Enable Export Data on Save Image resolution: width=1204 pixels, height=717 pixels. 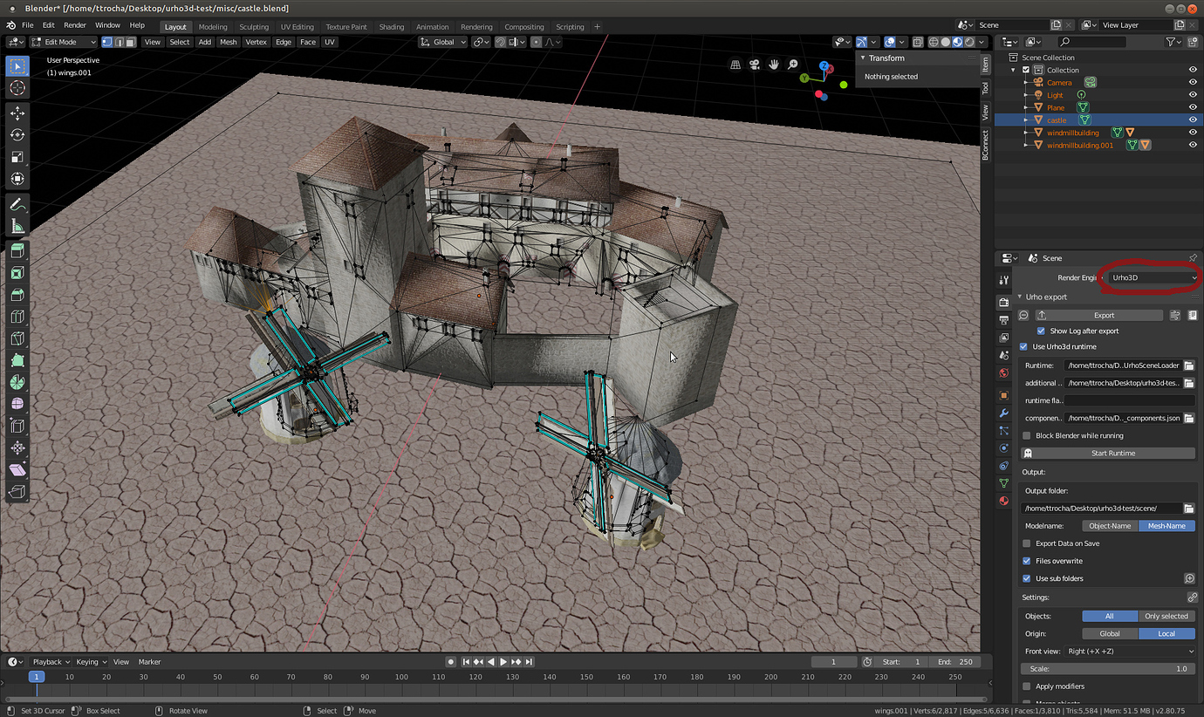[x=1027, y=543]
